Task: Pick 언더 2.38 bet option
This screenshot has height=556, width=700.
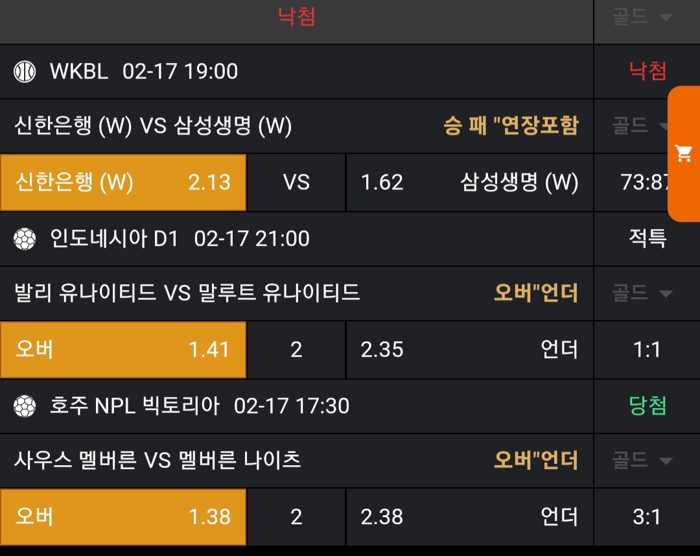Action: [x=469, y=517]
